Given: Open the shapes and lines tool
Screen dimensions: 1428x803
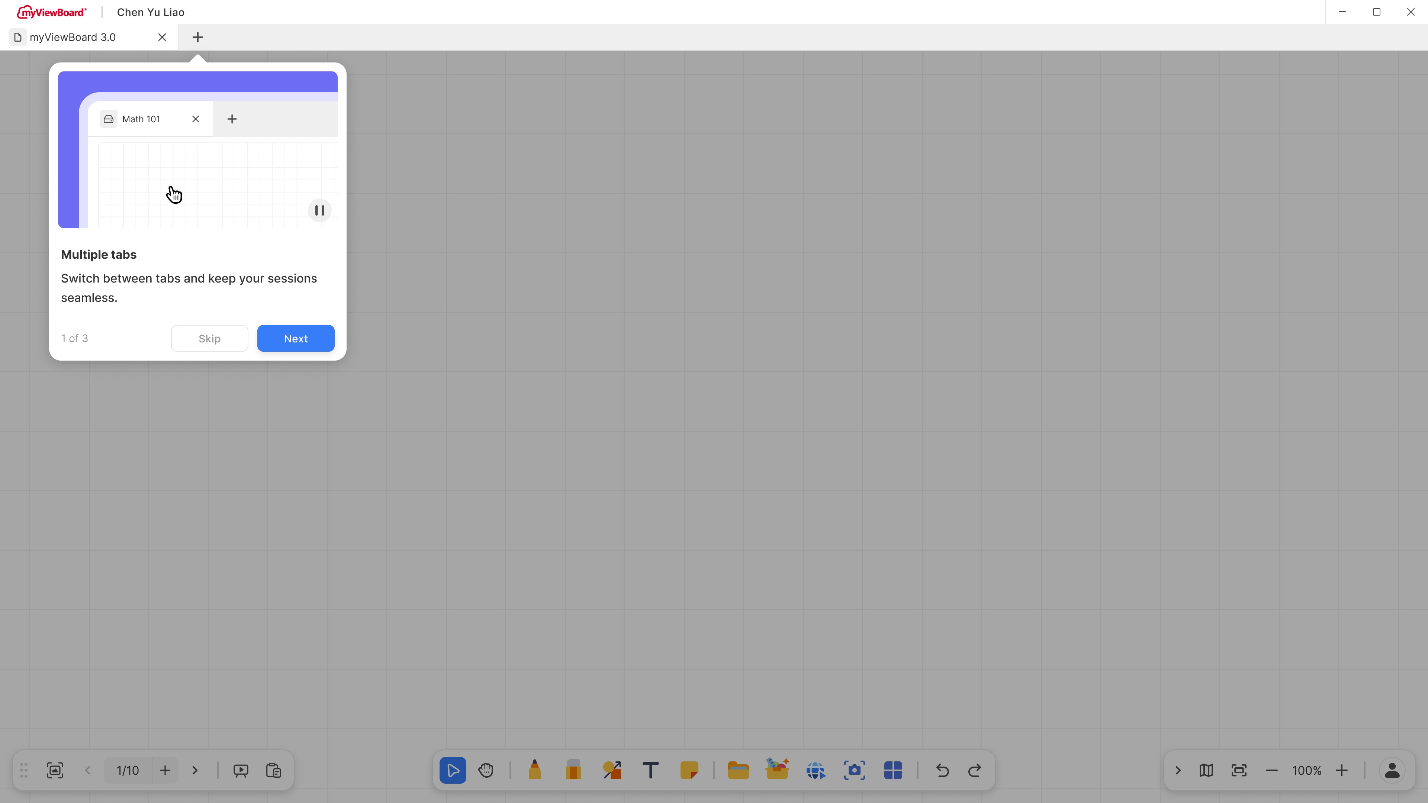Looking at the screenshot, I should click(612, 770).
